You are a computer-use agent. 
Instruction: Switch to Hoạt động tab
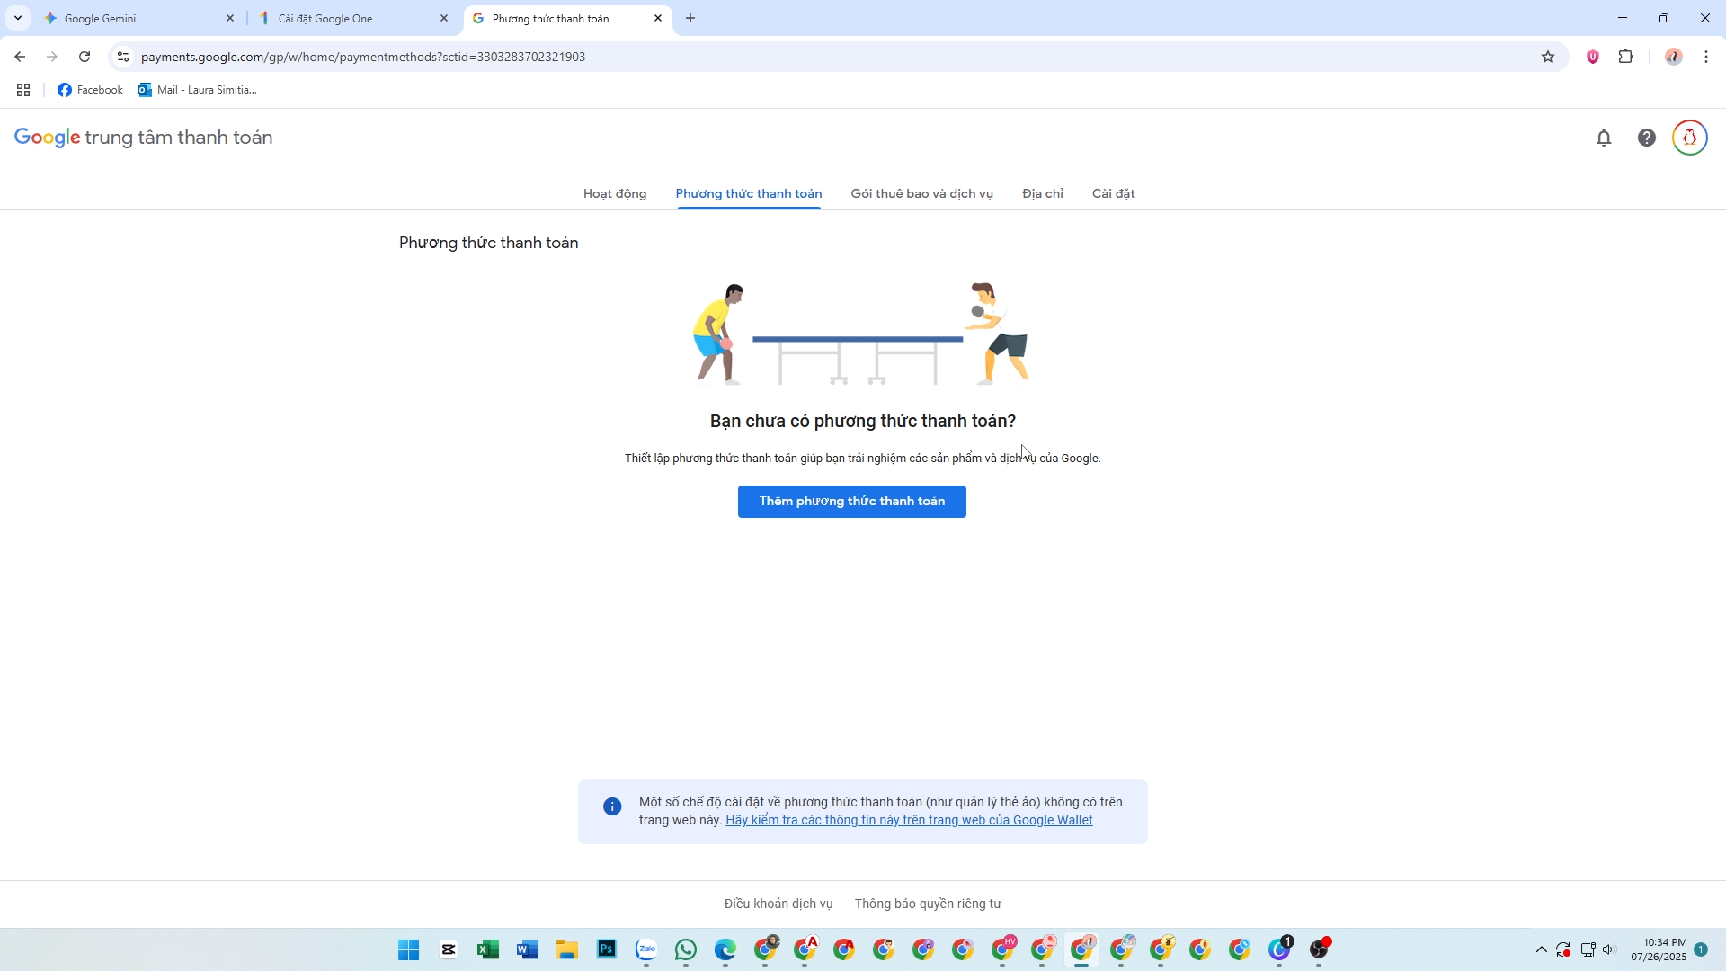tap(615, 193)
